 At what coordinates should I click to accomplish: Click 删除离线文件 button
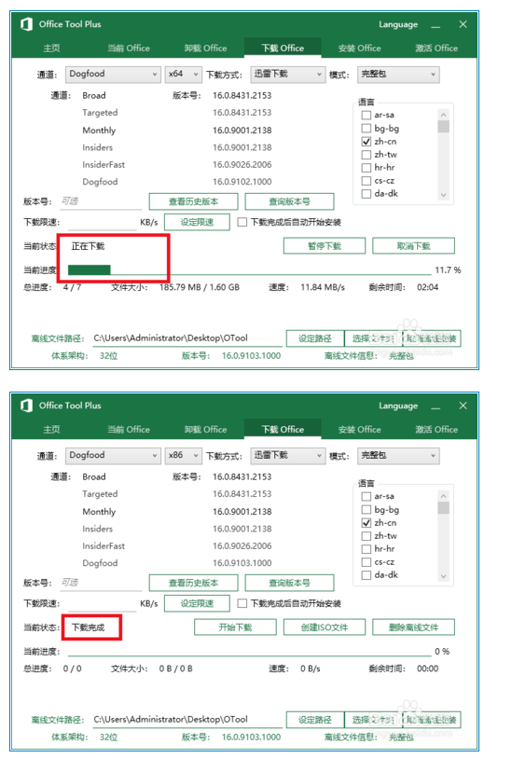tap(413, 627)
